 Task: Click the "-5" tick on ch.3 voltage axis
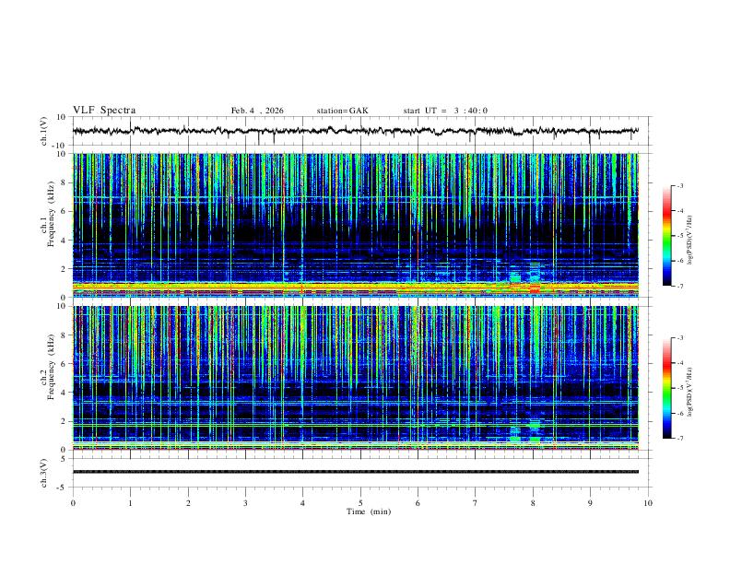coord(62,488)
